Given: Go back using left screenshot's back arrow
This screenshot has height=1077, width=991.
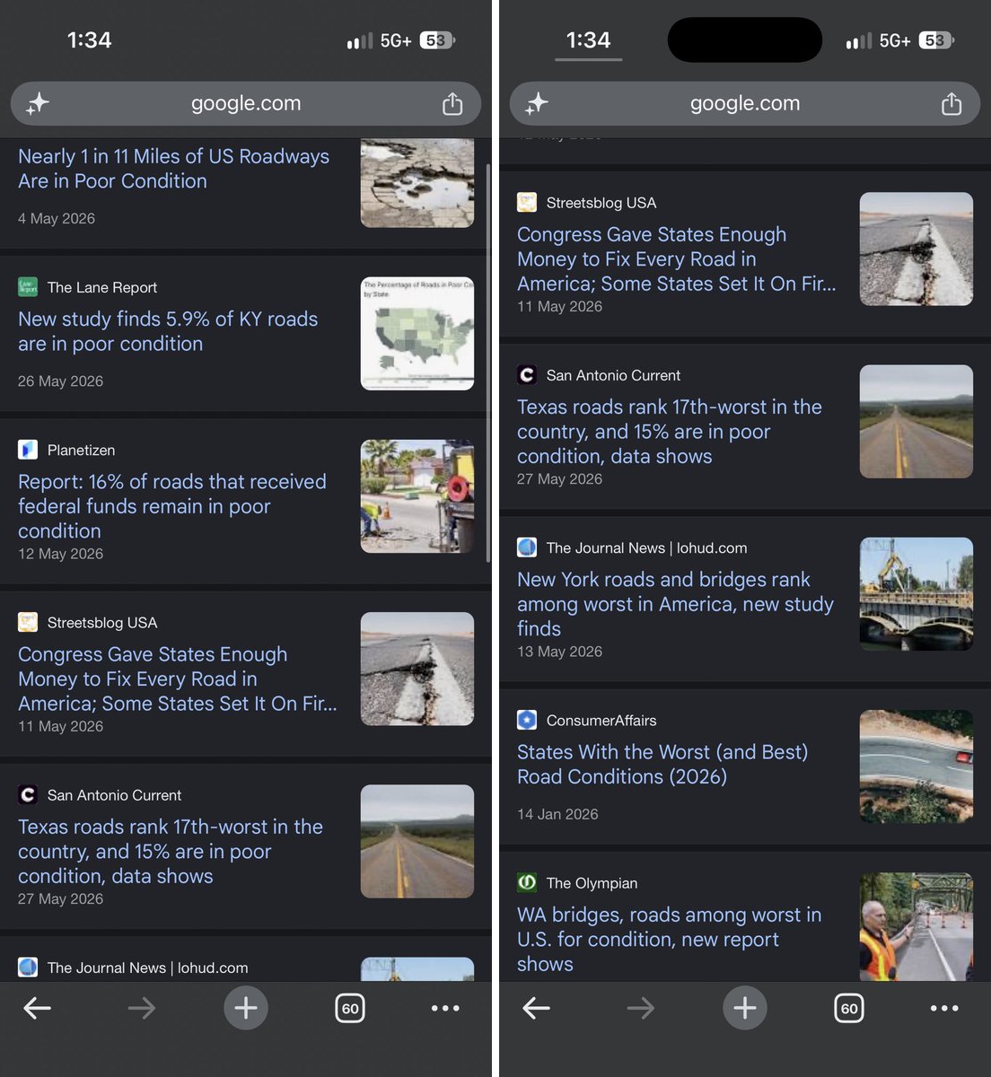Looking at the screenshot, I should (37, 1008).
